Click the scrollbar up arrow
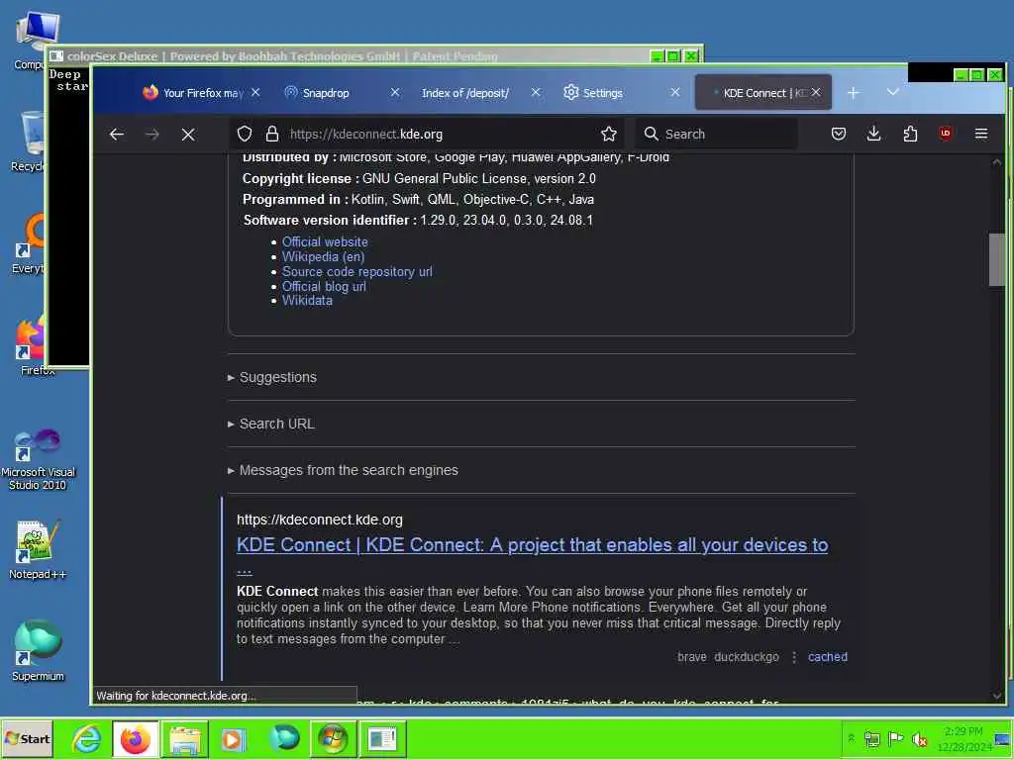1014x760 pixels. tap(996, 161)
